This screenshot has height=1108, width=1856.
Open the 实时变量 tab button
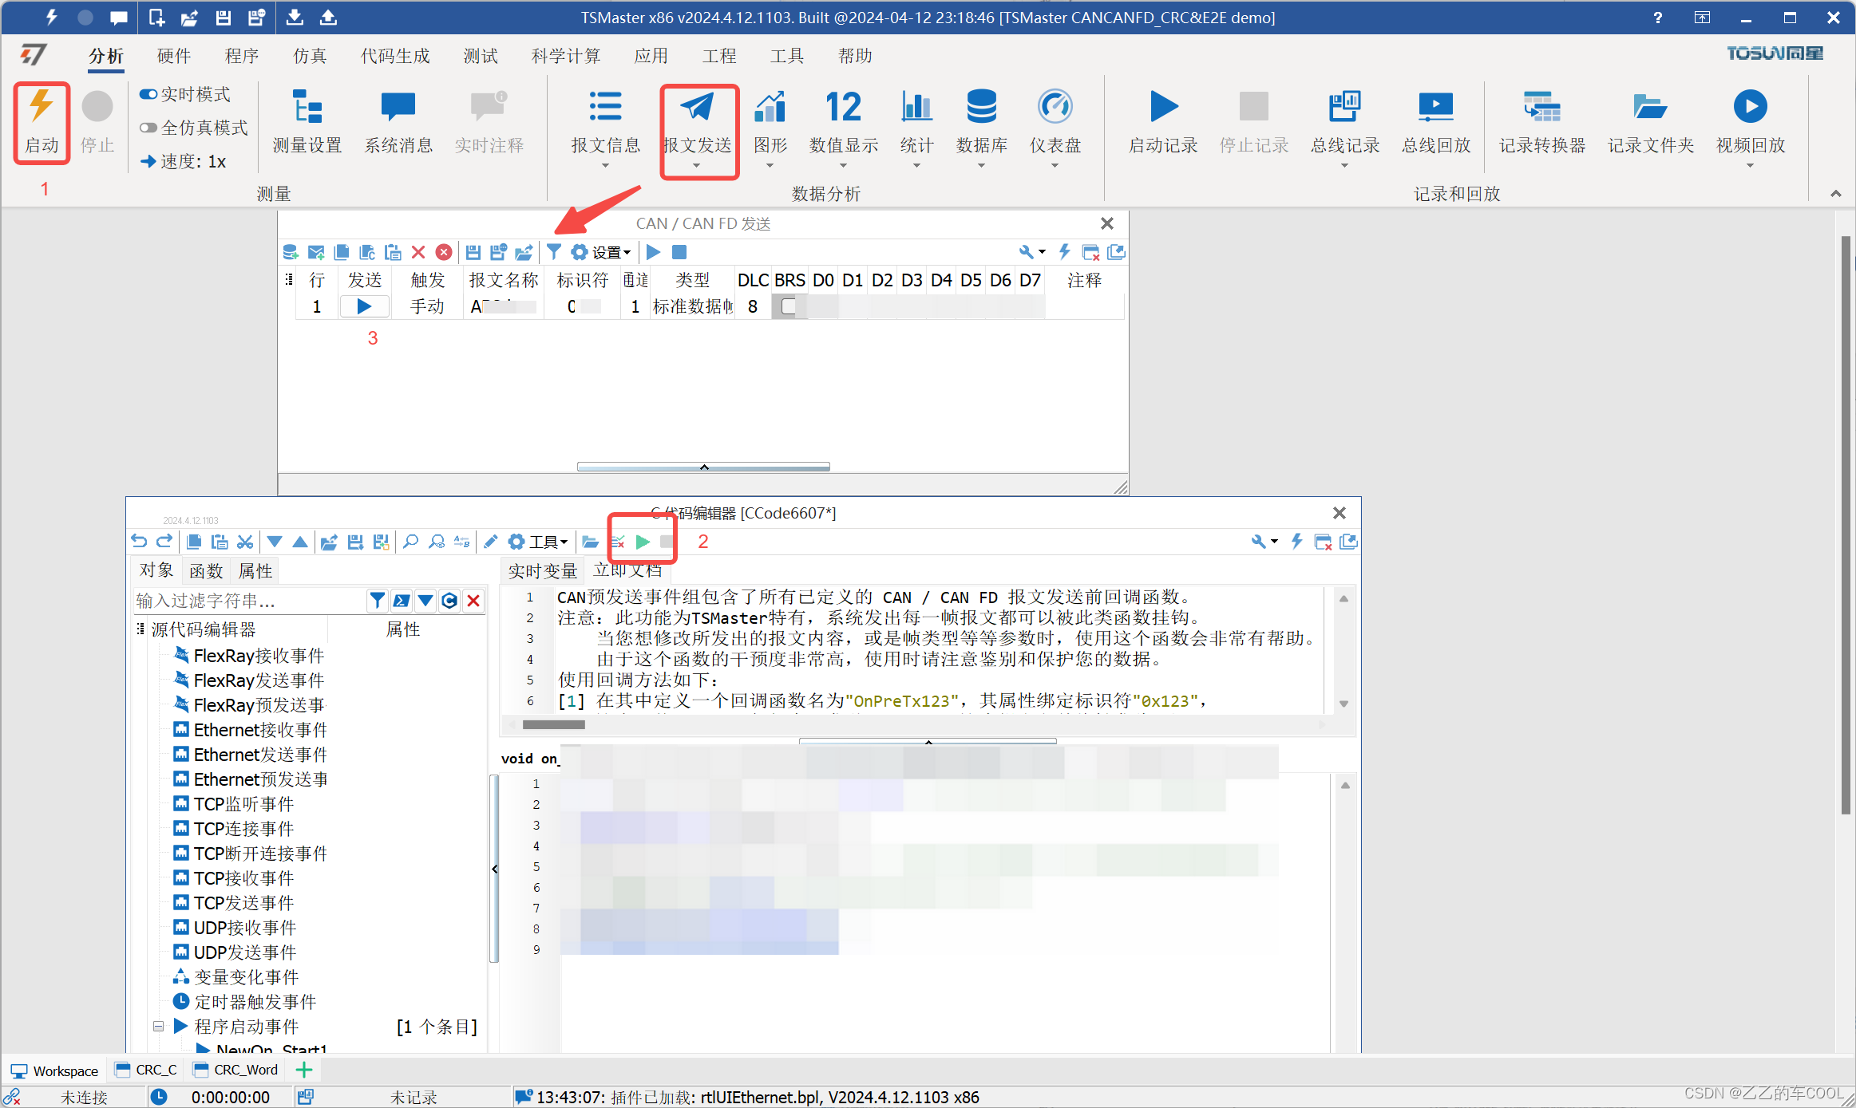[x=543, y=571]
